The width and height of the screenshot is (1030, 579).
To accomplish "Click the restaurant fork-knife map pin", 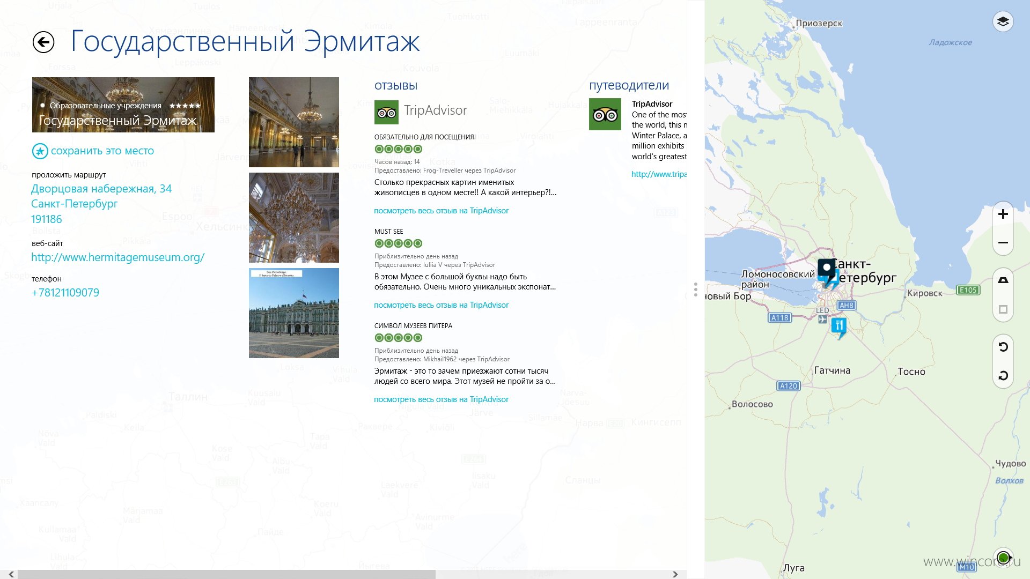I will [839, 326].
